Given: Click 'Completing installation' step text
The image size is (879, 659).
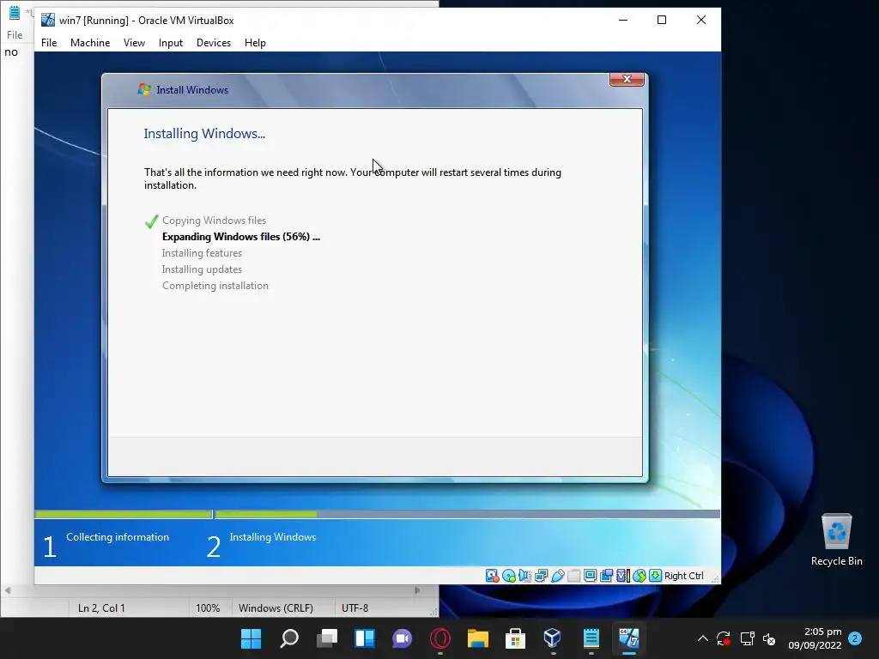Looking at the screenshot, I should point(215,286).
